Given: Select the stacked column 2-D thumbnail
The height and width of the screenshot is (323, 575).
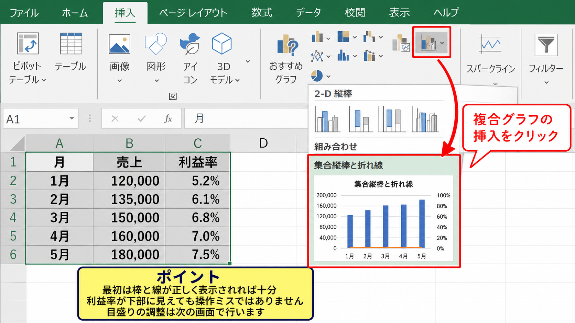Looking at the screenshot, I should (x=360, y=119).
